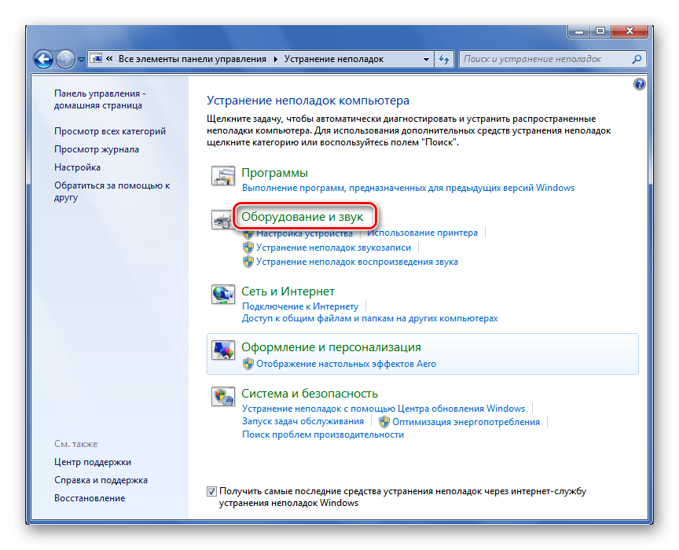
Task: Open help with the blue question mark icon
Action: (x=639, y=84)
